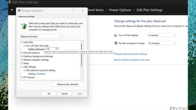This screenshot has width=196, height=110.
Task: Collapse the USB settings node
Action: (22, 67)
